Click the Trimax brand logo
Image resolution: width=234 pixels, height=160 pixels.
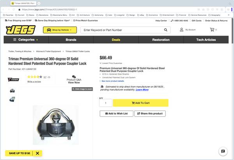[13, 79]
